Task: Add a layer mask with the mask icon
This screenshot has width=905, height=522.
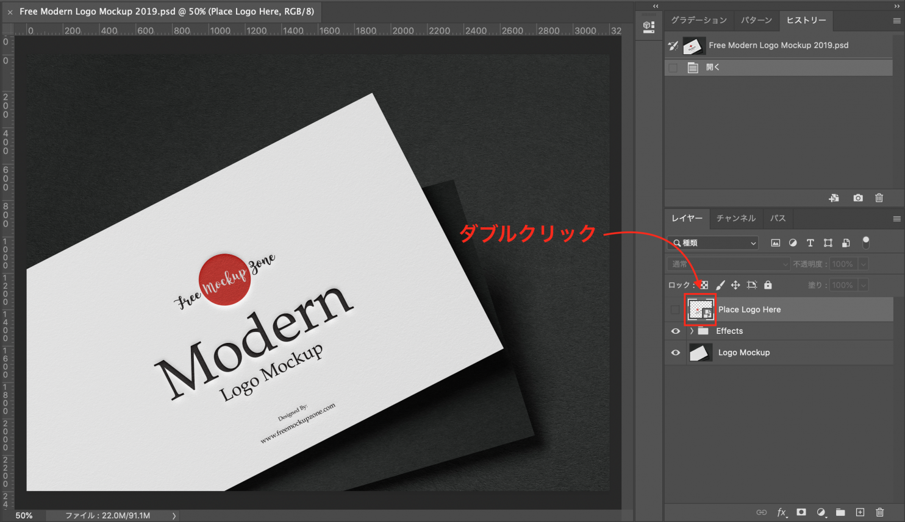Action: pyautogui.click(x=801, y=512)
